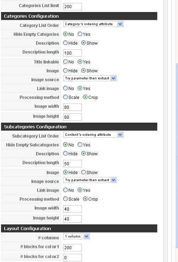This screenshot has height=262, width=178.
Task: Open the Subcategory List Order dropdown
Action: point(93,135)
